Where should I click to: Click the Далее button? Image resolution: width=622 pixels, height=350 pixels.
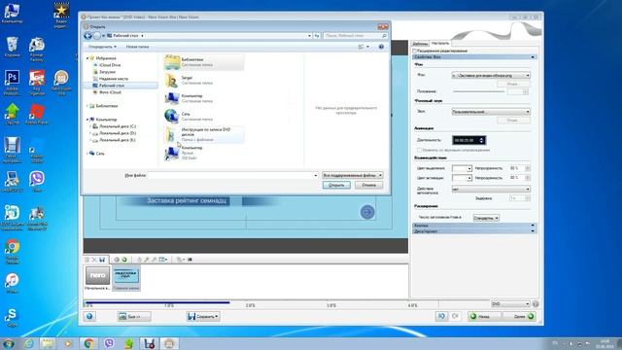click(519, 317)
